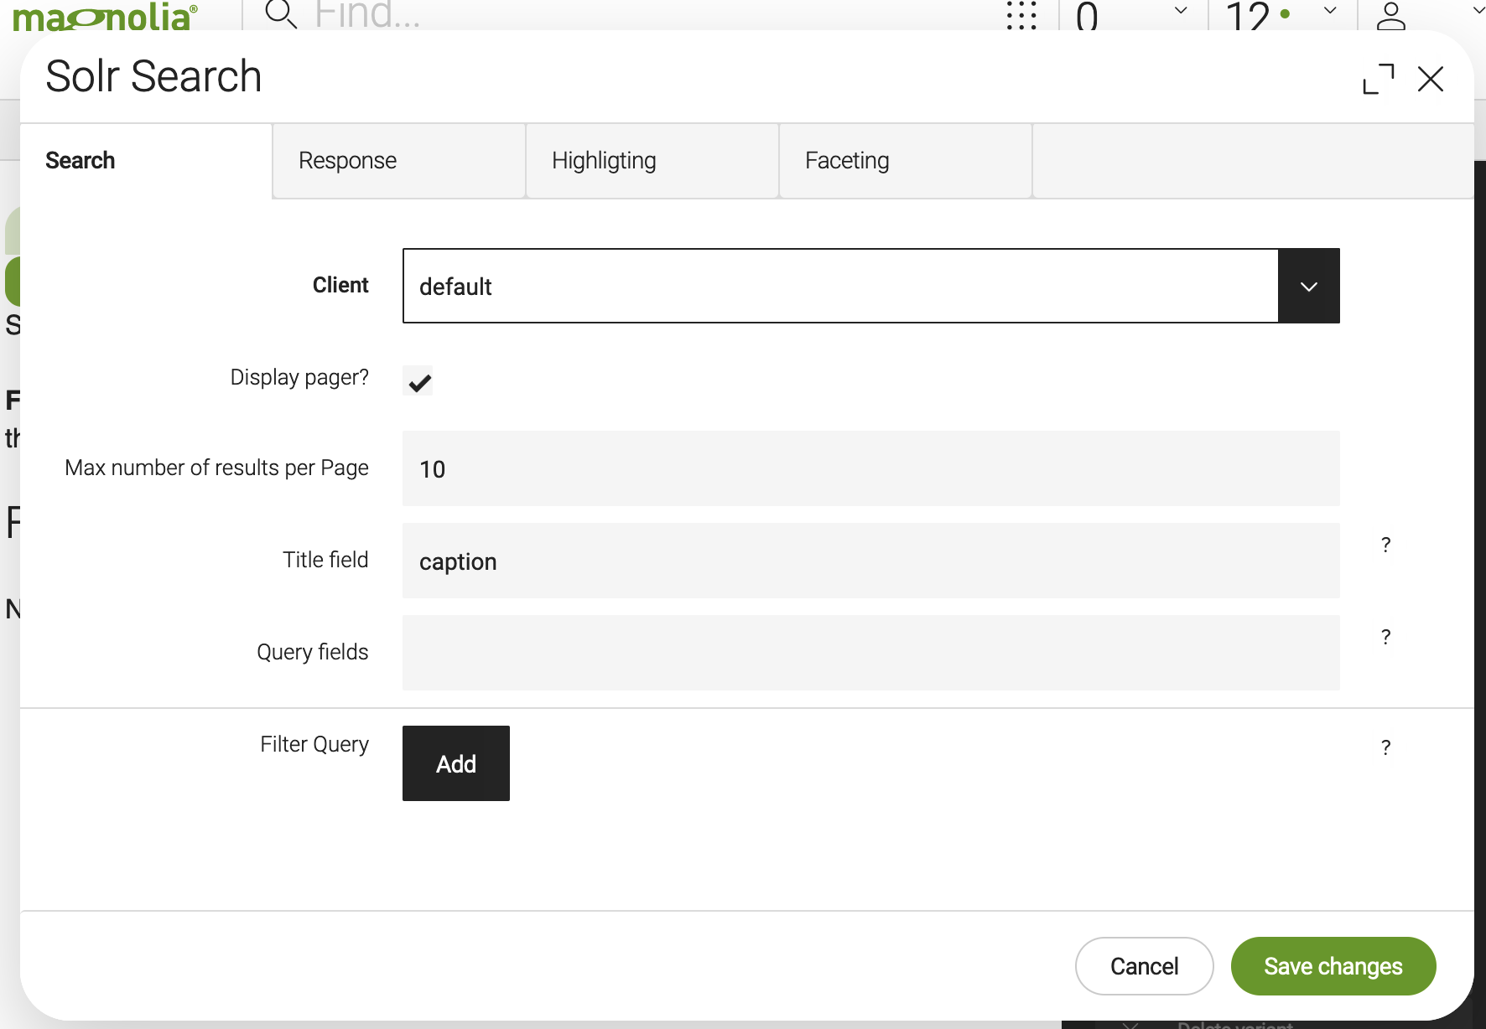1486x1029 pixels.
Task: Cancel the Solr Search dialog
Action: point(1144,966)
